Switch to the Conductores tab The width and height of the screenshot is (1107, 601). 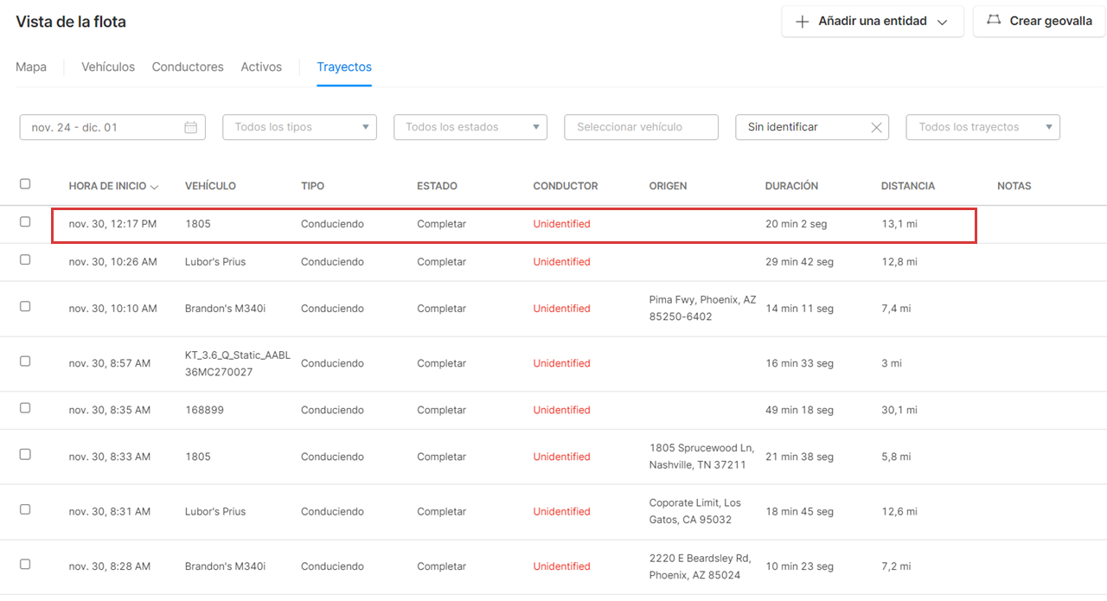coord(188,67)
